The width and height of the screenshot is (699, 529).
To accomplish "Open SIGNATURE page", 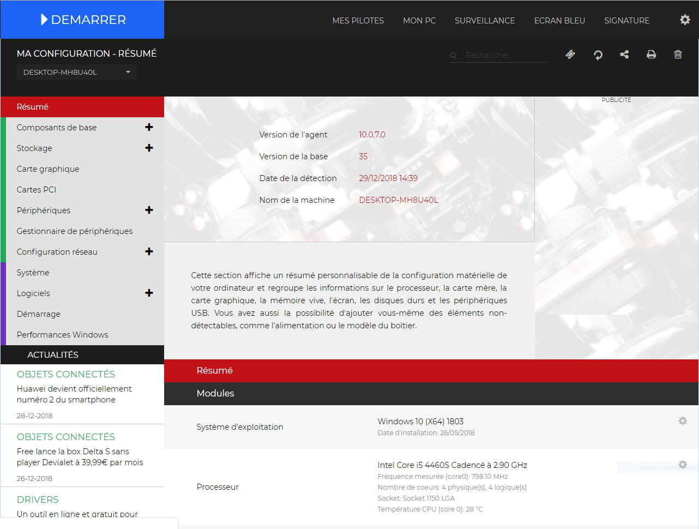I will (626, 21).
